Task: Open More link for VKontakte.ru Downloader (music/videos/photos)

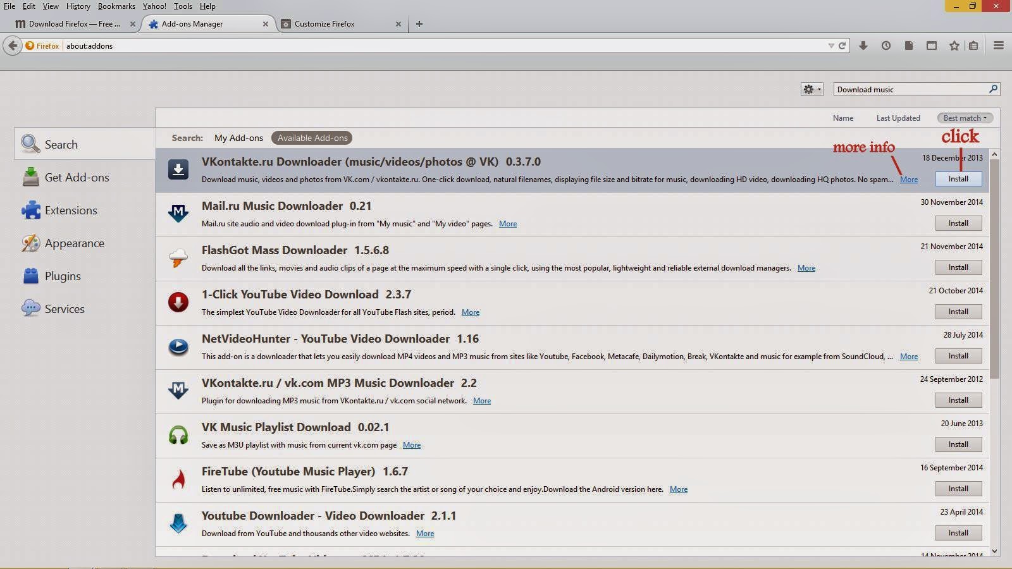Action: [x=909, y=180]
